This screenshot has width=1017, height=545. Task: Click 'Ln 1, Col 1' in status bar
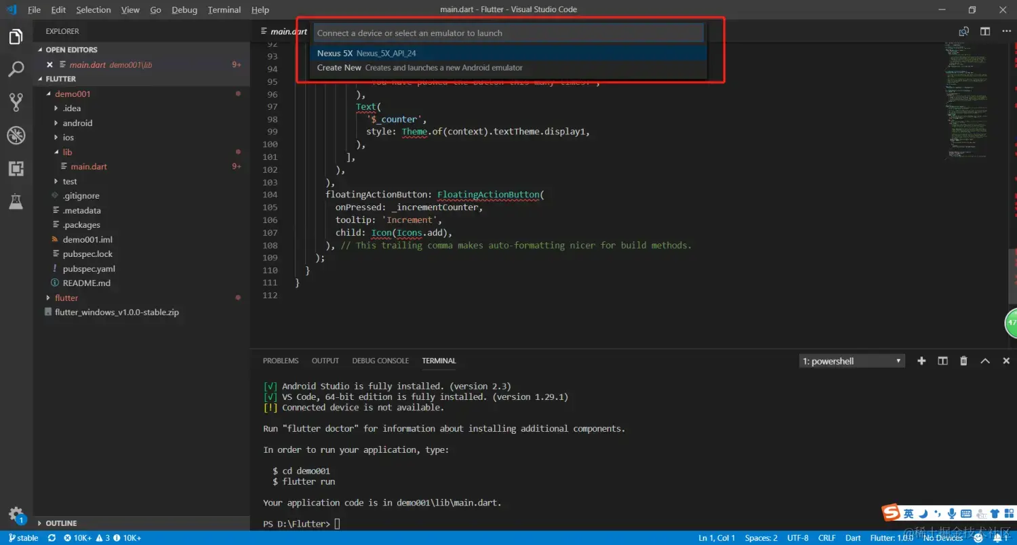pyautogui.click(x=717, y=538)
